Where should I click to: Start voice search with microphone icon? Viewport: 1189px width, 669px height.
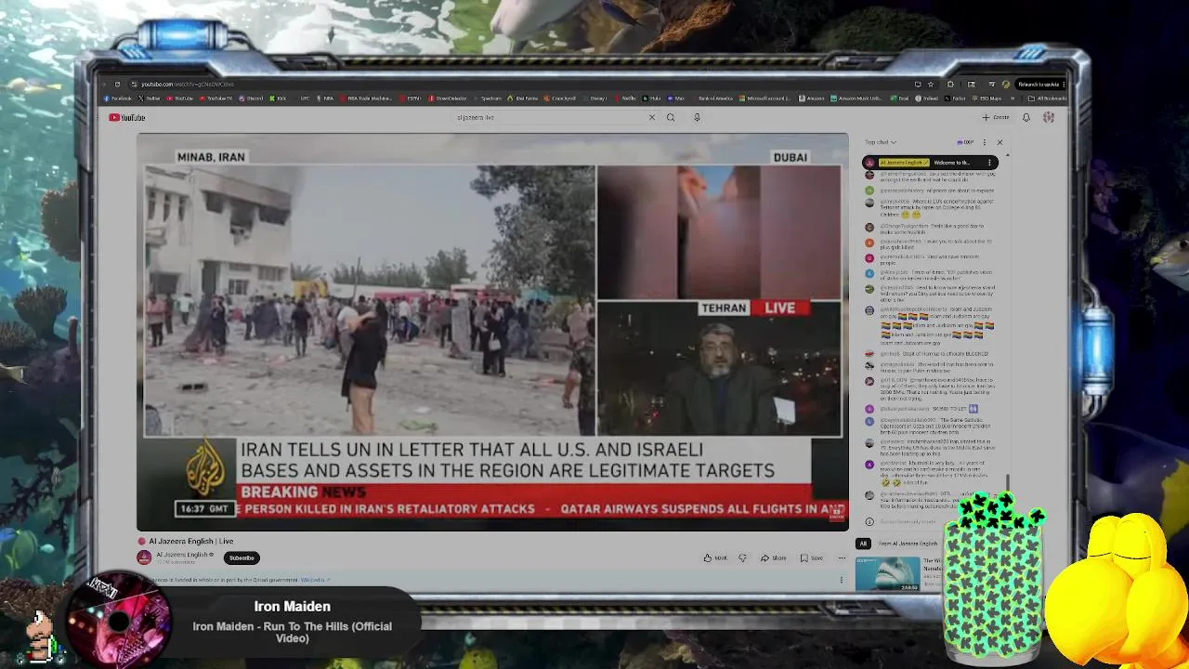697,117
